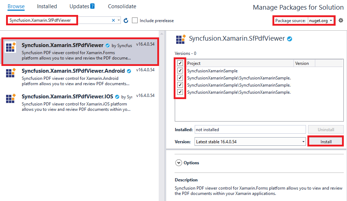Click the Install button

click(326, 141)
